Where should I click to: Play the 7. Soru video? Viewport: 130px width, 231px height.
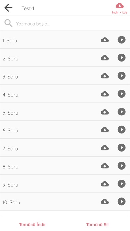pyautogui.click(x=122, y=148)
